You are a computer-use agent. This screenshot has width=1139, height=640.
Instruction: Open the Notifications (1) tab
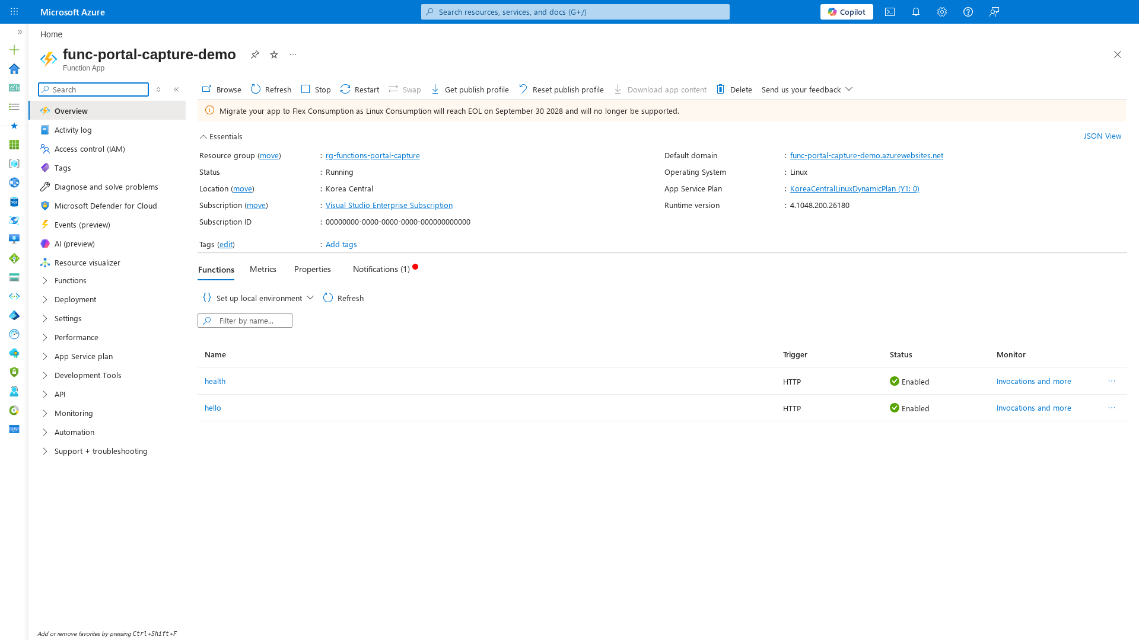click(381, 269)
